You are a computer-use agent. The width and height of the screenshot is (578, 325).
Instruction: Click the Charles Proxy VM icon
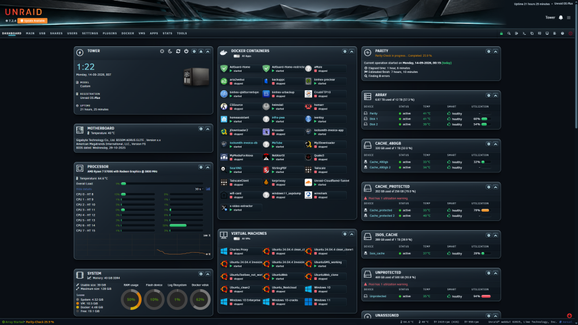pos(224,251)
